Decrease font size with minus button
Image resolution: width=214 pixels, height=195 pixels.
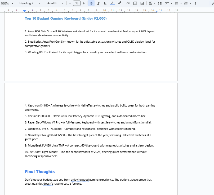tap(70, 3)
